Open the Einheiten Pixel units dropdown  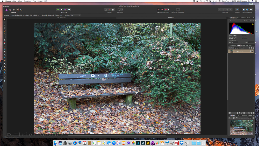pos(75,15)
